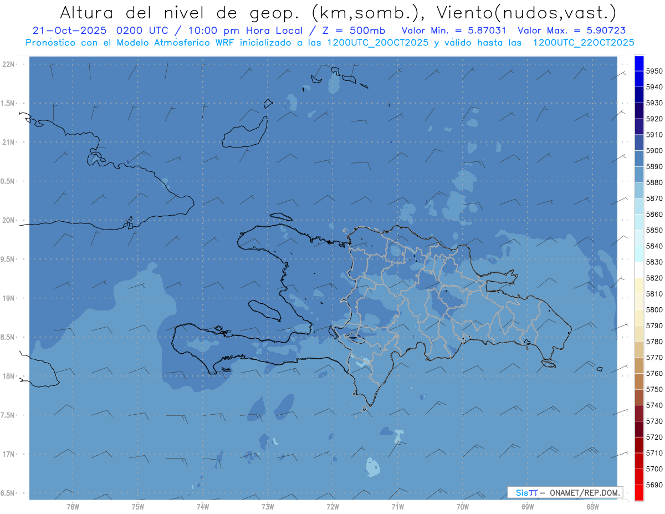Click the 76W longitude axis label

73,506
